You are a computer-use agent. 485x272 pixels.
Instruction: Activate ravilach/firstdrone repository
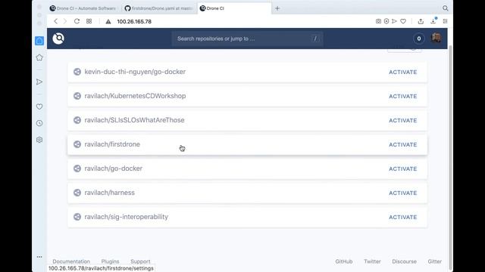402,144
